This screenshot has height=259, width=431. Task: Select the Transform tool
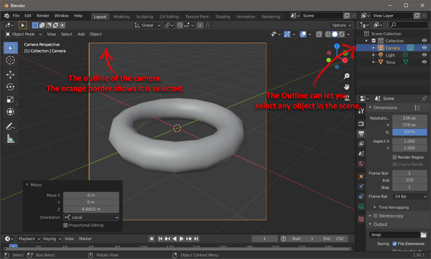click(10, 112)
